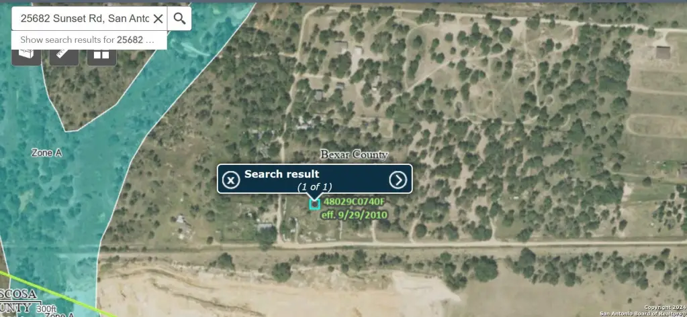Open the measure ruler tool
Viewport: 687px width, 317px height.
point(64,54)
